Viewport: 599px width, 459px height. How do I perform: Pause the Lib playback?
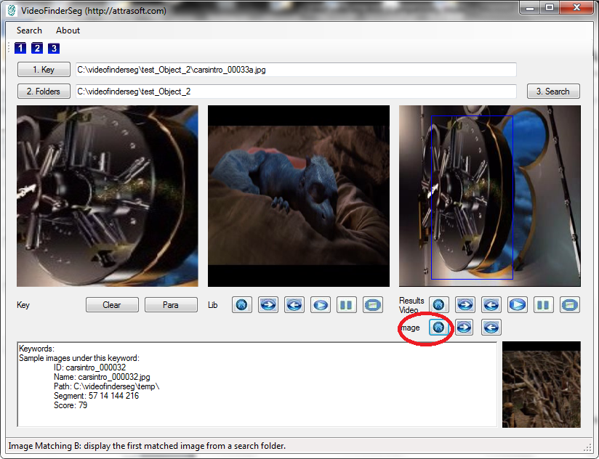point(347,305)
